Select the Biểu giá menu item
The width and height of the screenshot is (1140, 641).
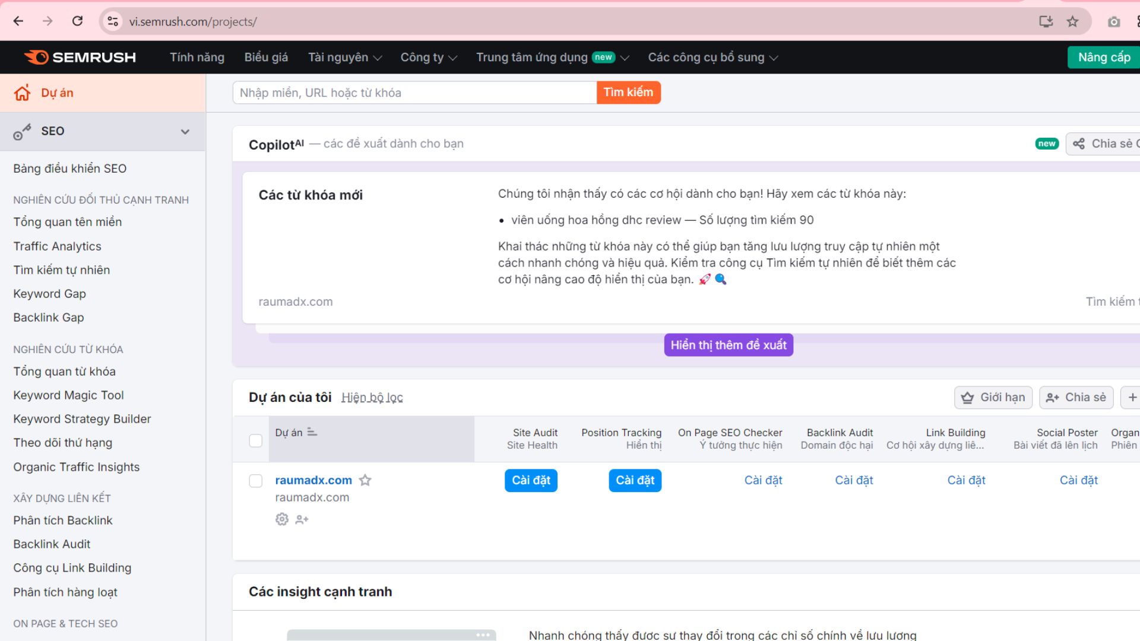tap(265, 57)
